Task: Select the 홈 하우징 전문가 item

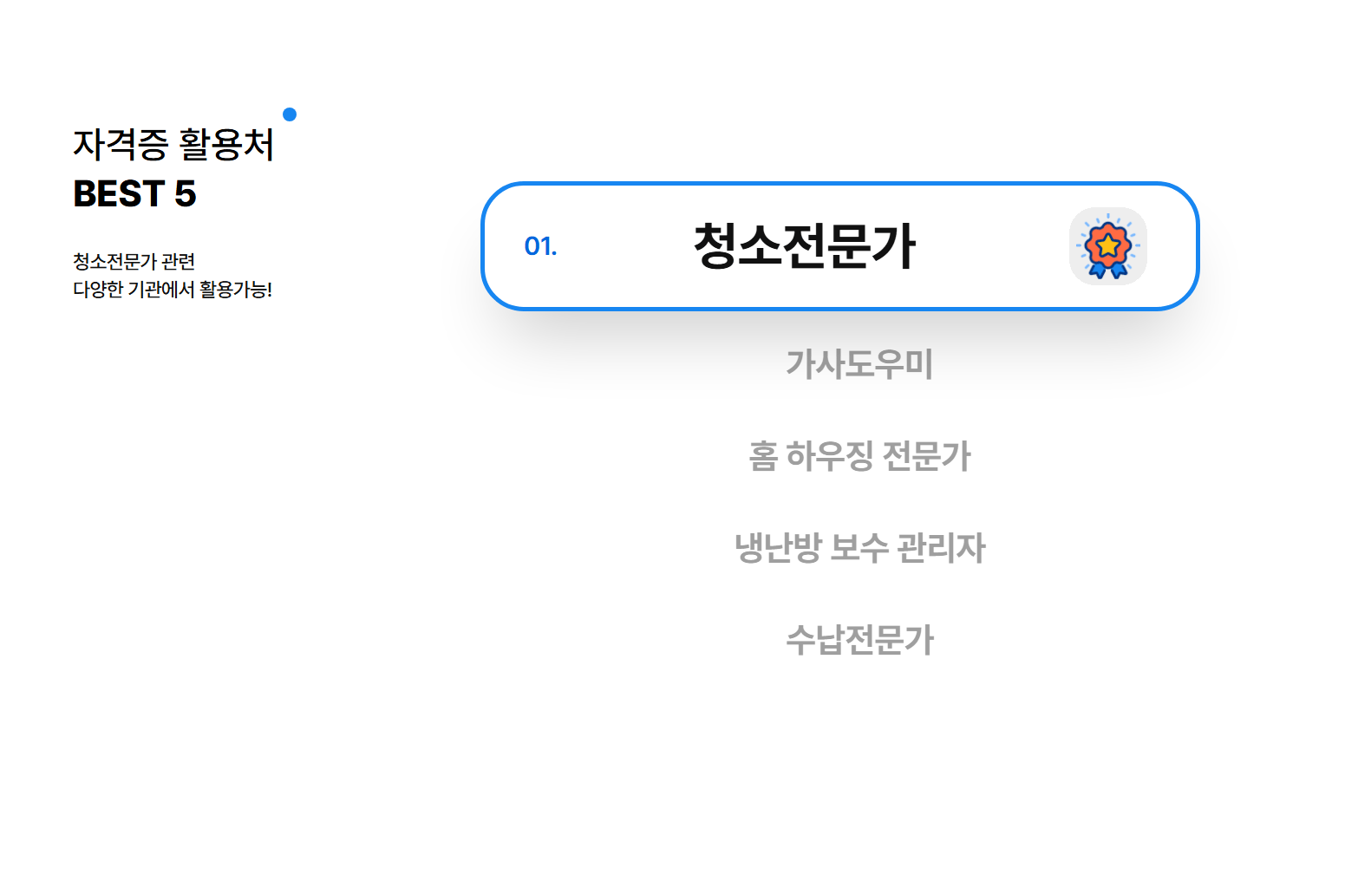Action: [859, 455]
